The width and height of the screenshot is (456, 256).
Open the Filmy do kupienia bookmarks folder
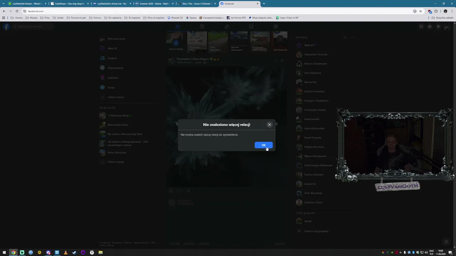click(154, 18)
